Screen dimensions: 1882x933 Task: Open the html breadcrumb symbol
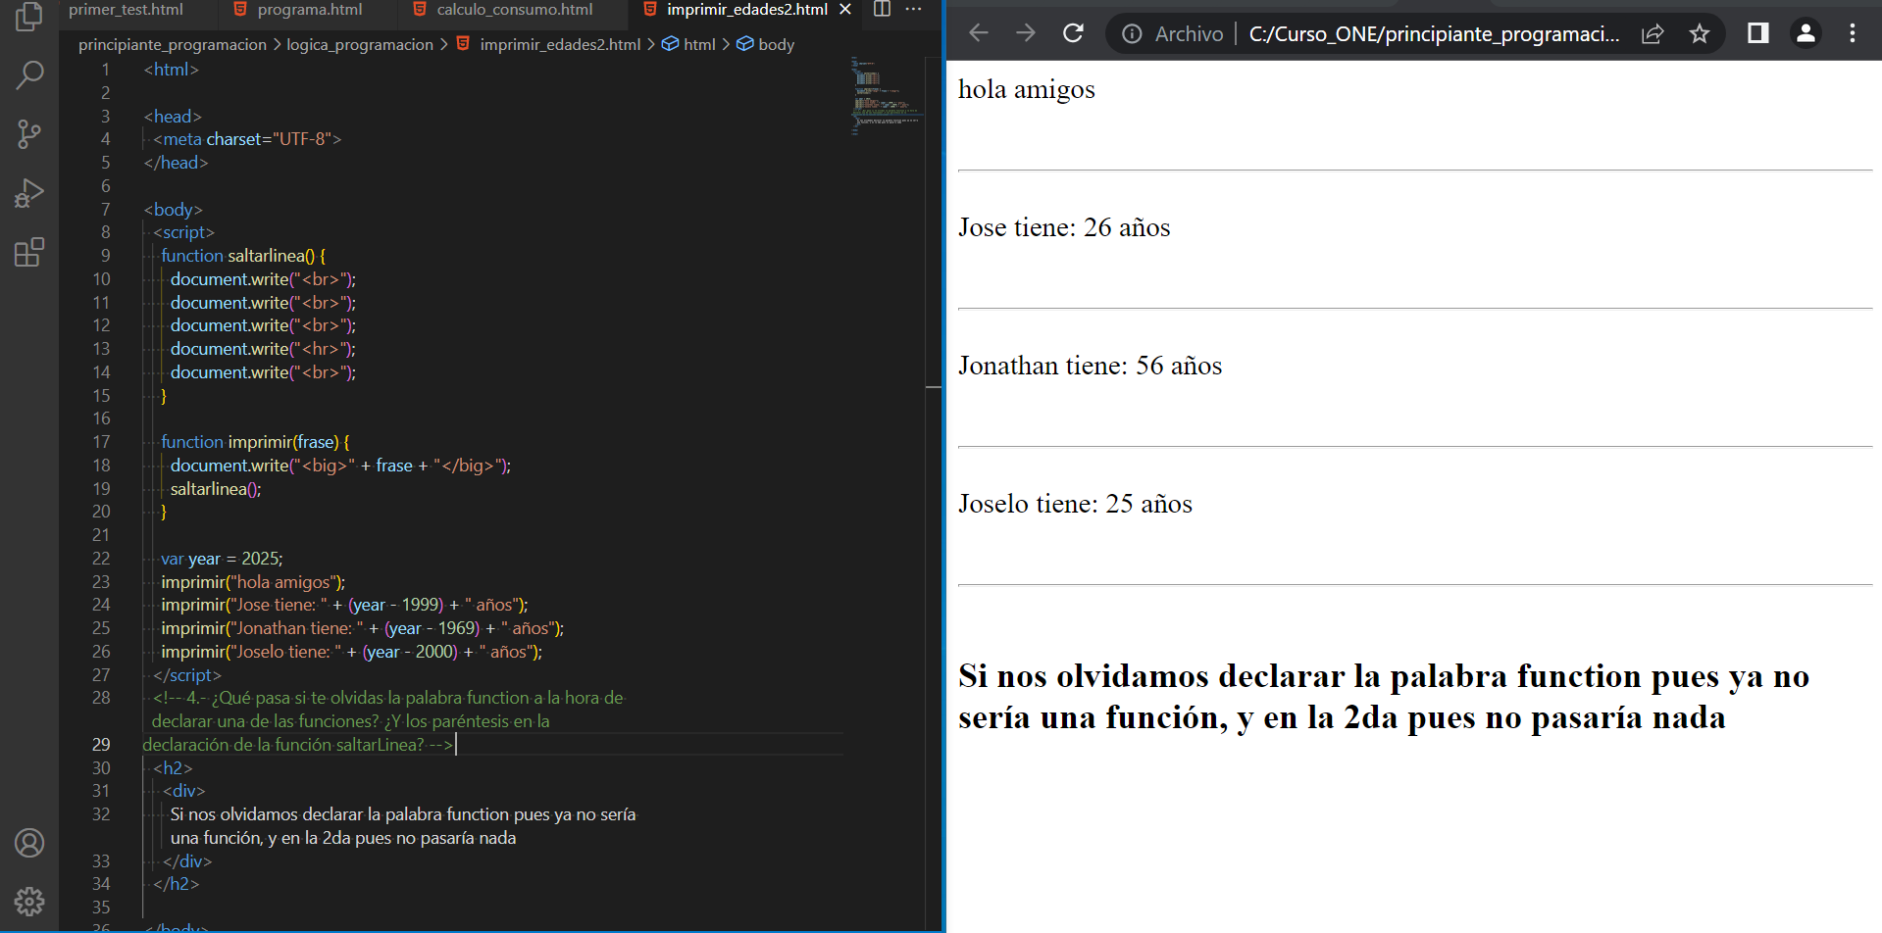688,45
